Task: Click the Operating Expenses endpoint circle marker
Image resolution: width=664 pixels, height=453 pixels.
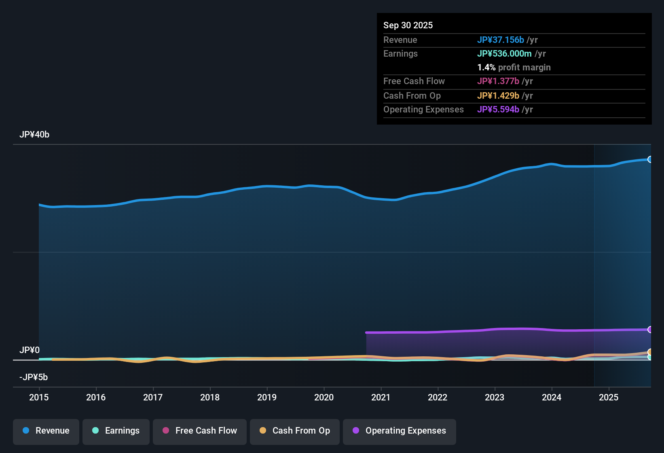Action: pyautogui.click(x=650, y=330)
